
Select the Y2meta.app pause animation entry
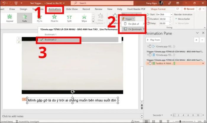click(x=175, y=55)
